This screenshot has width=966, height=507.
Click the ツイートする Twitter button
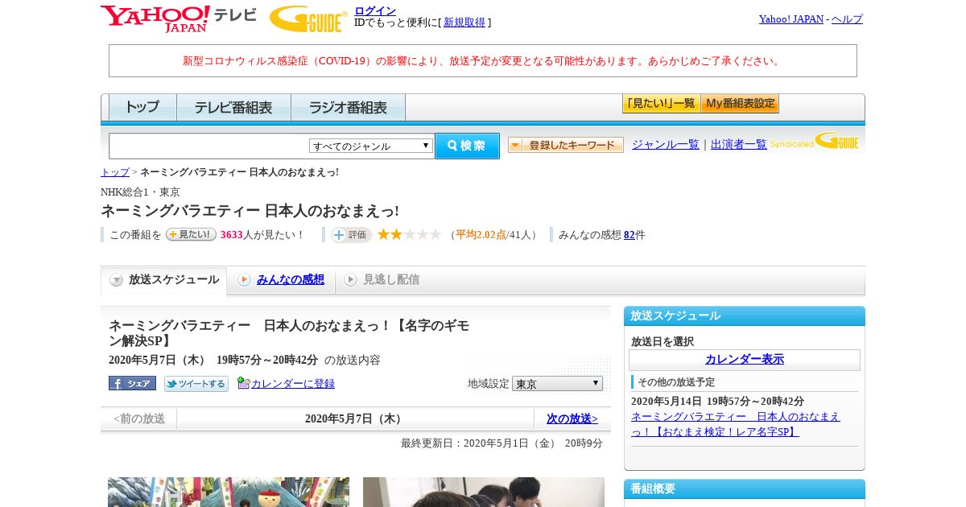[x=196, y=384]
